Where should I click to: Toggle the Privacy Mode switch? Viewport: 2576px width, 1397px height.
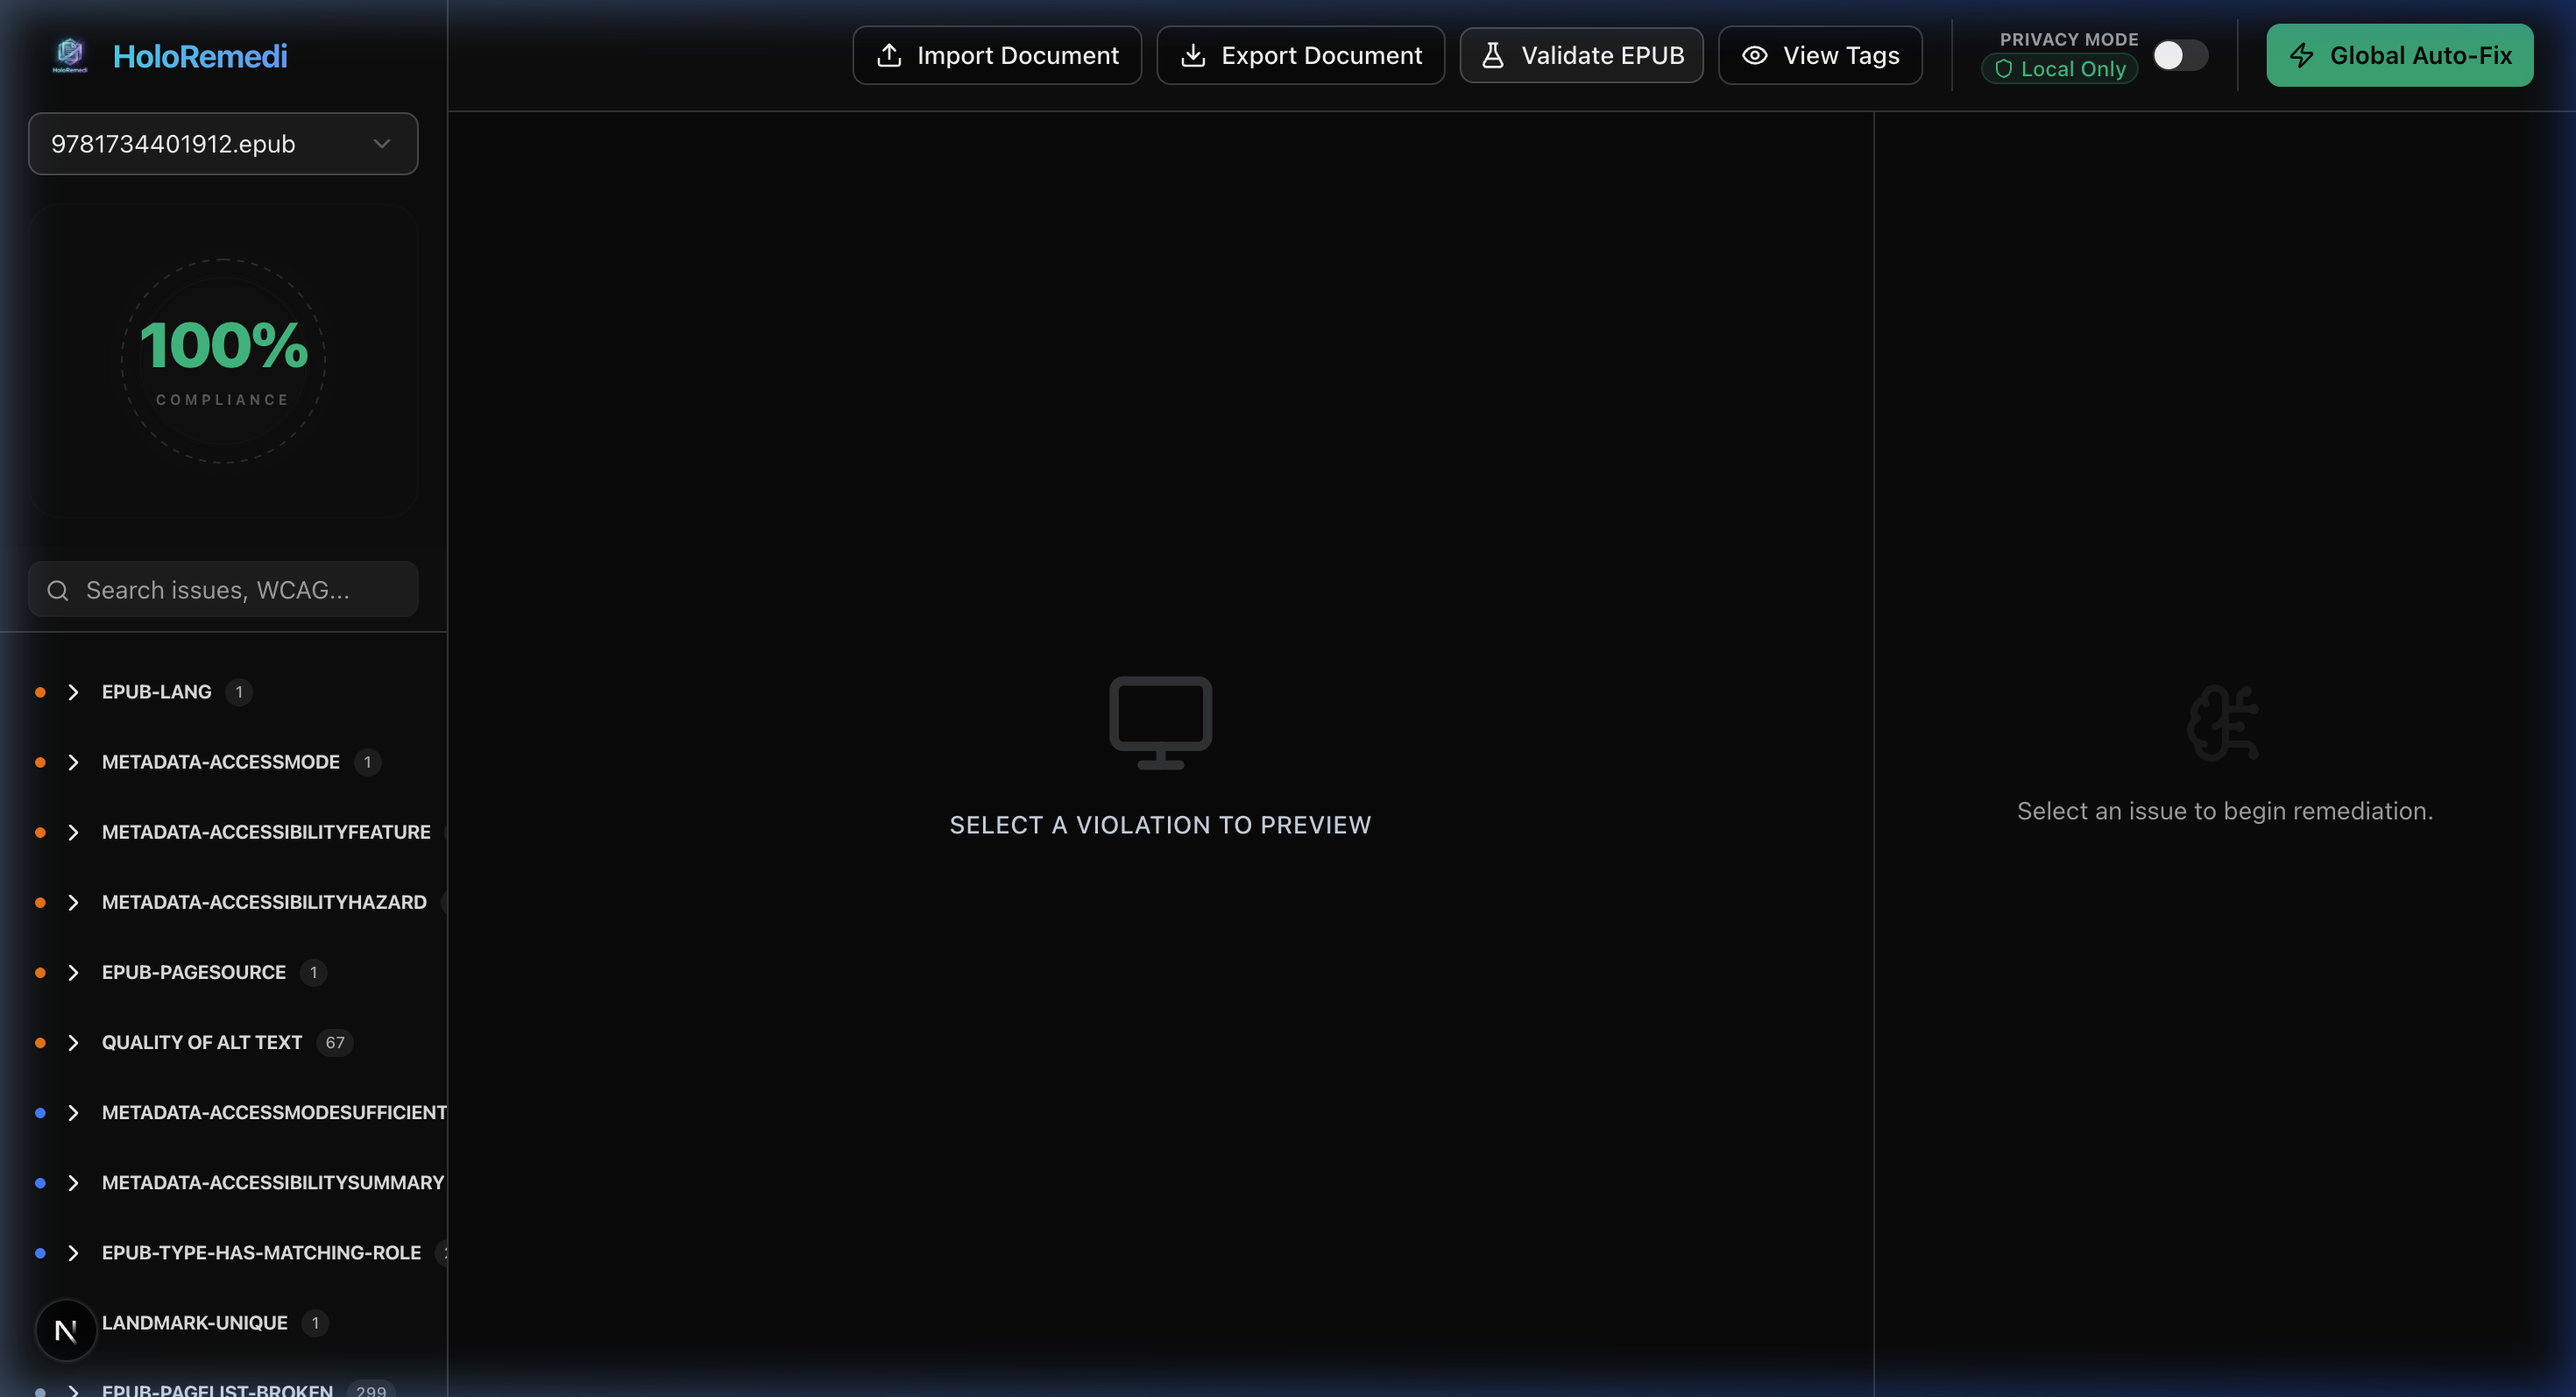[x=2179, y=55]
